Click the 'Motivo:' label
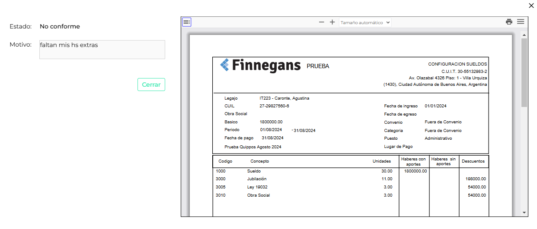 pyautogui.click(x=21, y=44)
